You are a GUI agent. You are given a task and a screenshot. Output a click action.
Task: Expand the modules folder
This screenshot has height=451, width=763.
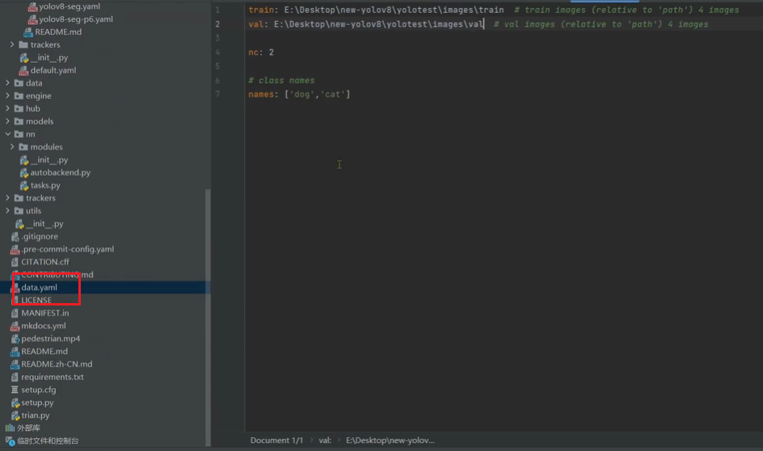(12, 147)
